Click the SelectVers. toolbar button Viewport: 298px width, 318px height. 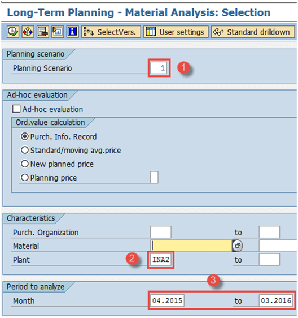pyautogui.click(x=111, y=32)
